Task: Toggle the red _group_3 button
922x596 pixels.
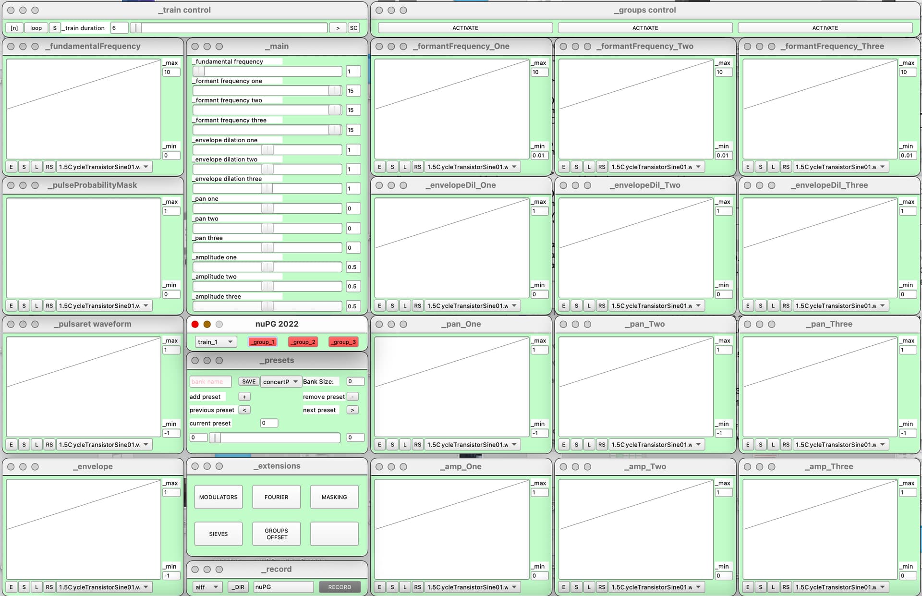Action: click(x=343, y=342)
